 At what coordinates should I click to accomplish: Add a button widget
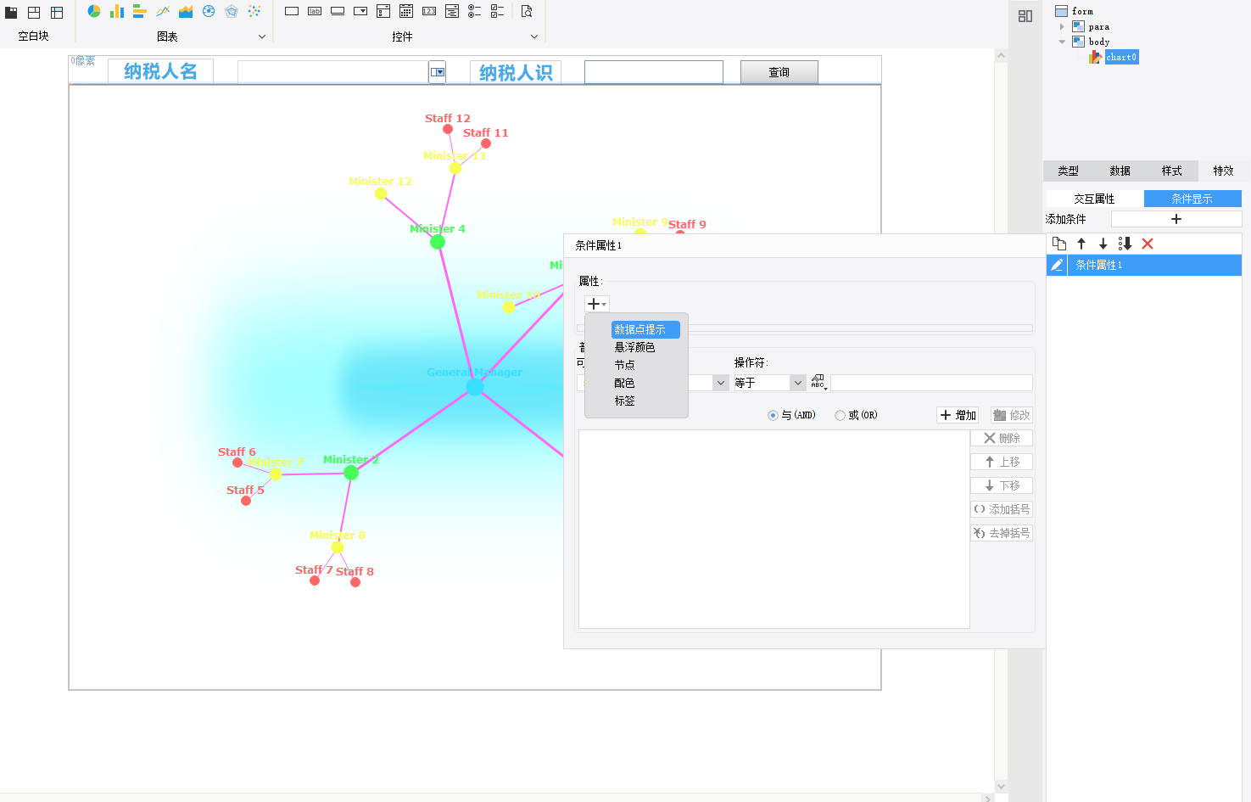click(338, 11)
